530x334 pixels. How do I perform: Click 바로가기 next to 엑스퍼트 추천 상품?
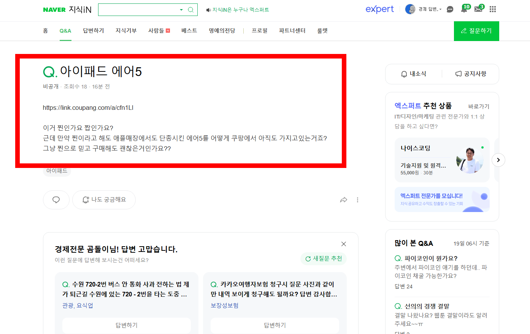479,106
